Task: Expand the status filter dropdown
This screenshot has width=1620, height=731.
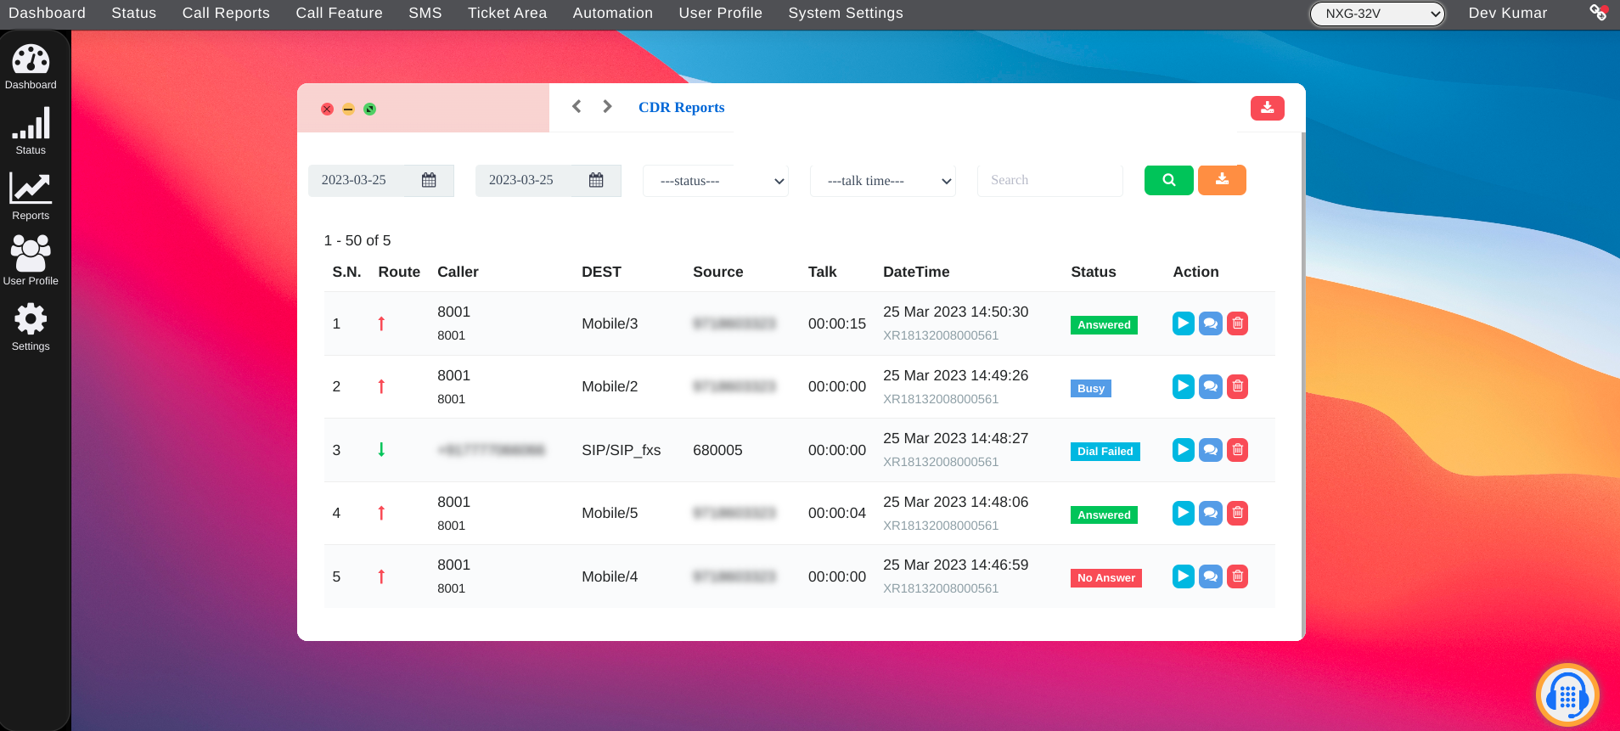Action: click(x=716, y=181)
